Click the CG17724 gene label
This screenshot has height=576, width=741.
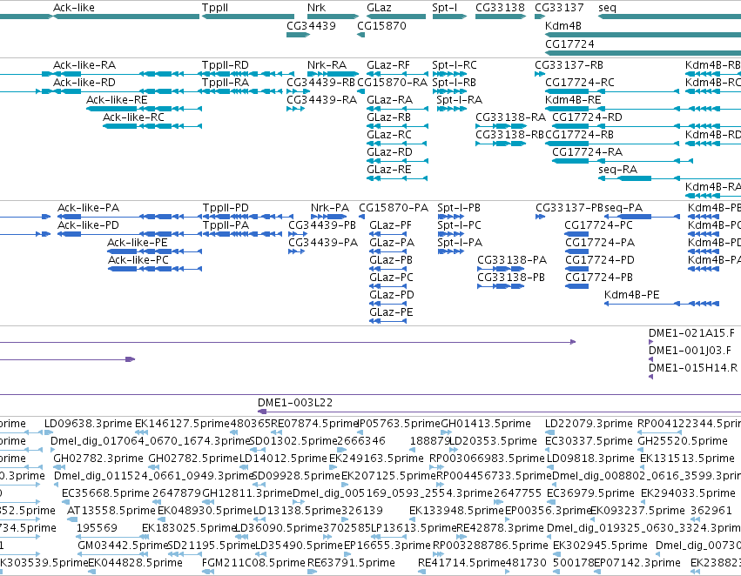569,44
